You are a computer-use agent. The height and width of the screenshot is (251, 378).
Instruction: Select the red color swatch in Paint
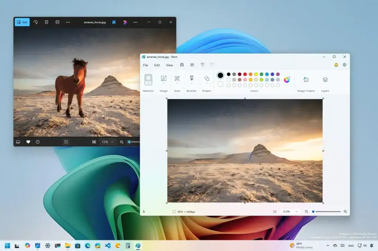click(x=245, y=74)
